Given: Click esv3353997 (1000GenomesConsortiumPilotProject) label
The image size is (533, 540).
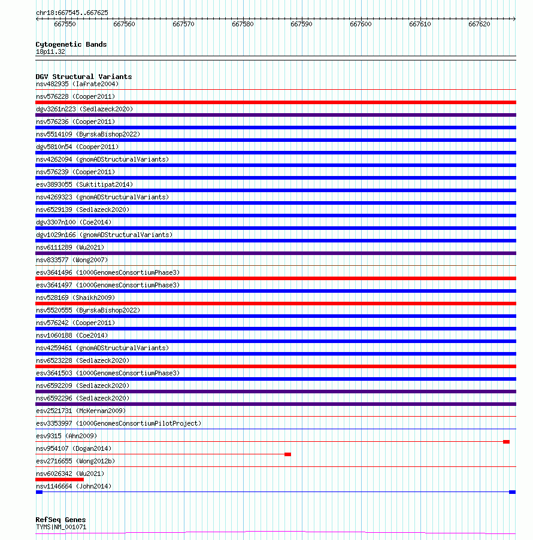Looking at the screenshot, I should pyautogui.click(x=119, y=423).
